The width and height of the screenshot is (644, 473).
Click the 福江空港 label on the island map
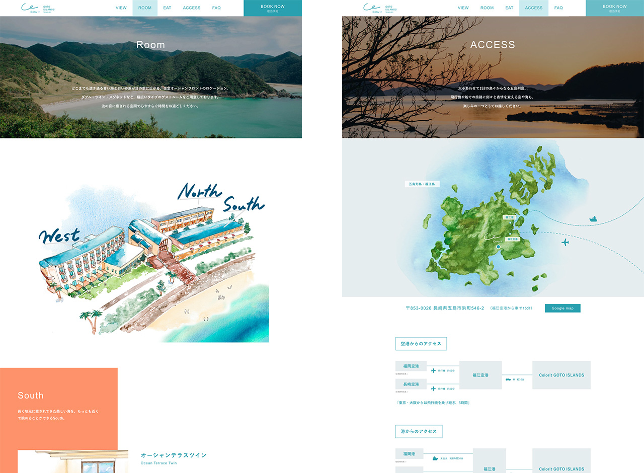512,240
